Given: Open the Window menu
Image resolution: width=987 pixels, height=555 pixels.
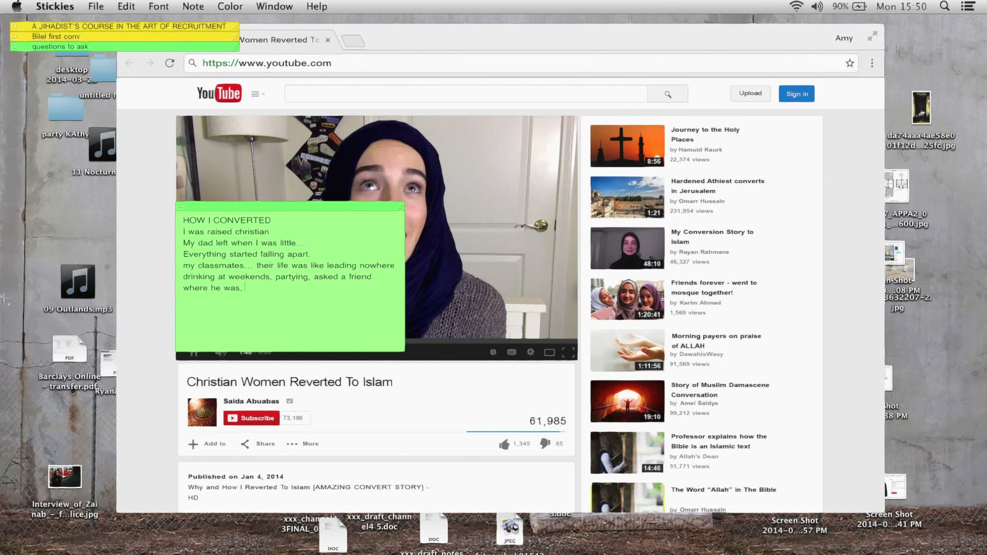Looking at the screenshot, I should coord(275,6).
